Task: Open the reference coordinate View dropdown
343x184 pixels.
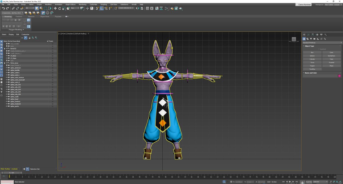Action: pos(75,8)
